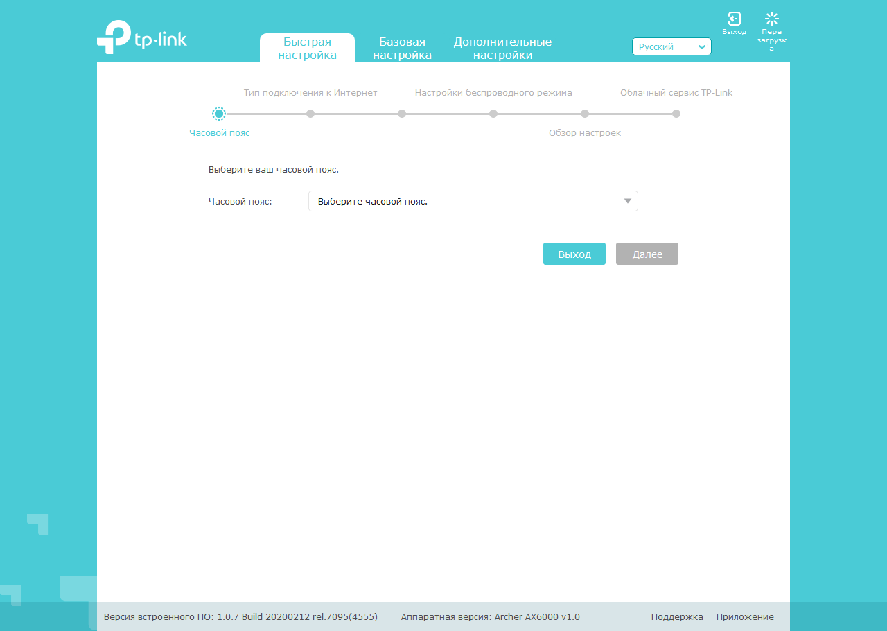This screenshot has width=887, height=631.
Task: Click the Облачный сервис TP-Link step dot
Action: pos(676,114)
